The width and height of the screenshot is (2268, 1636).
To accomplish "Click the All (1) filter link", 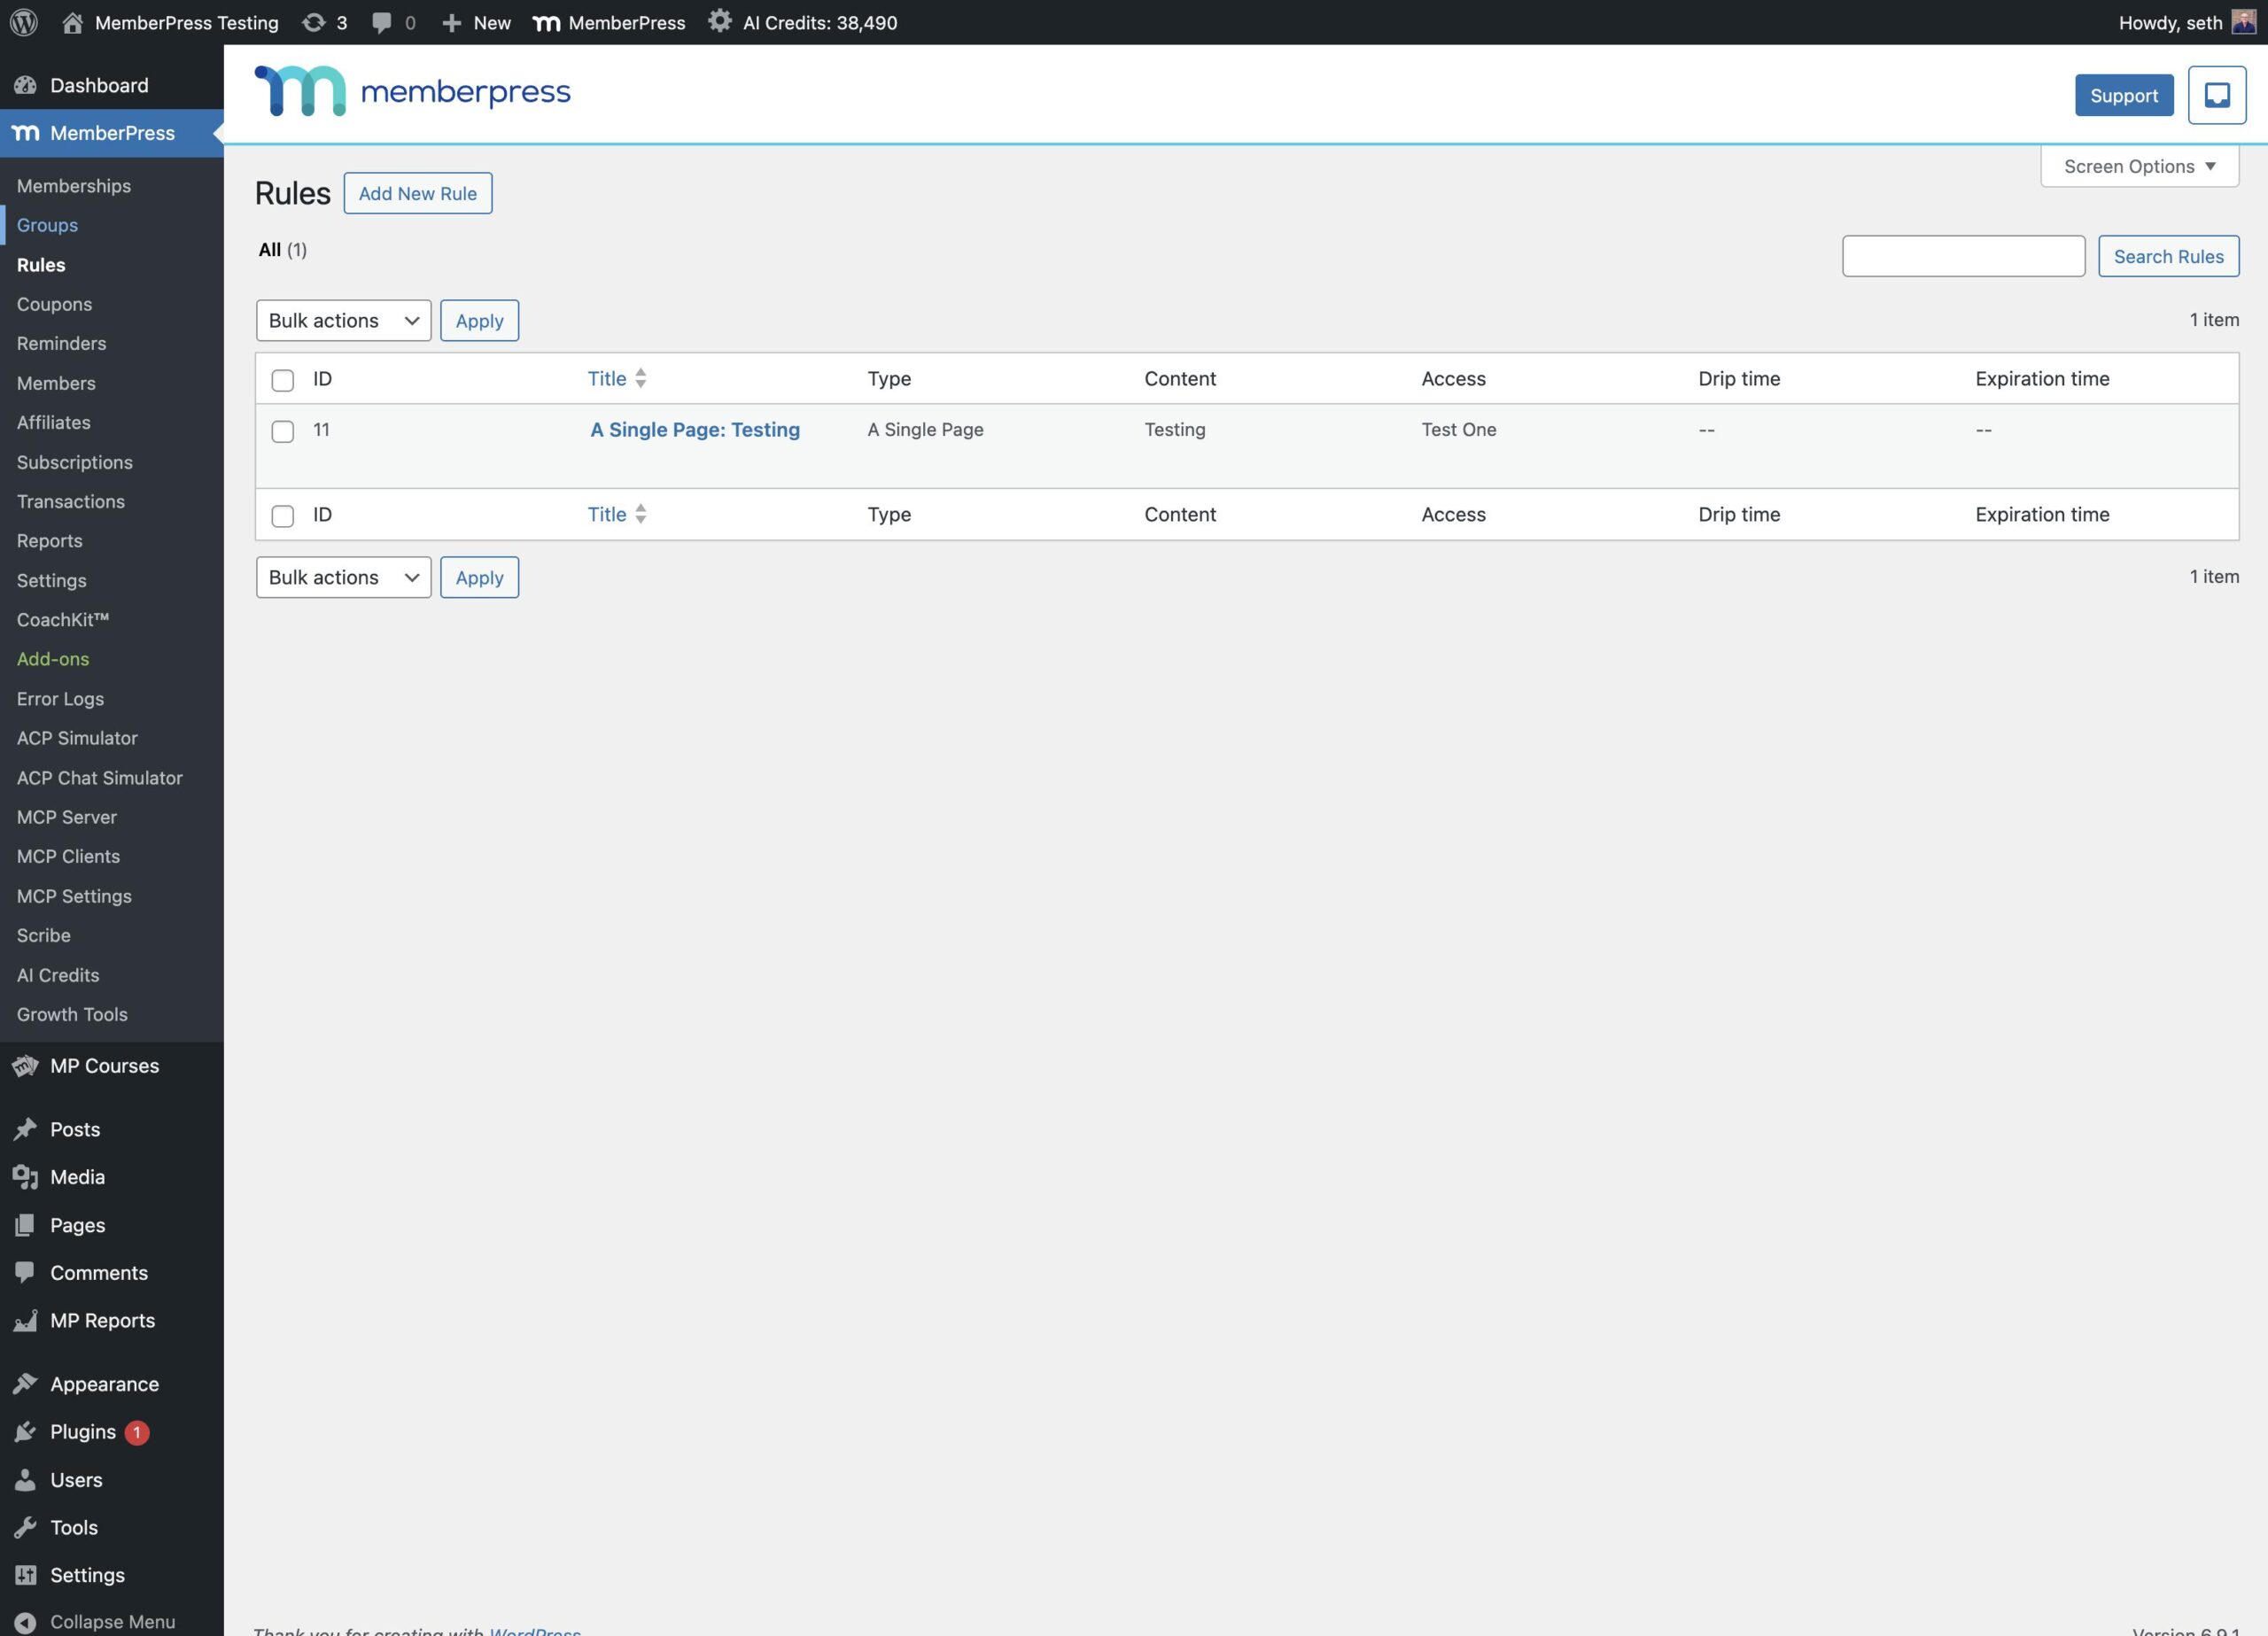I will tap(282, 249).
